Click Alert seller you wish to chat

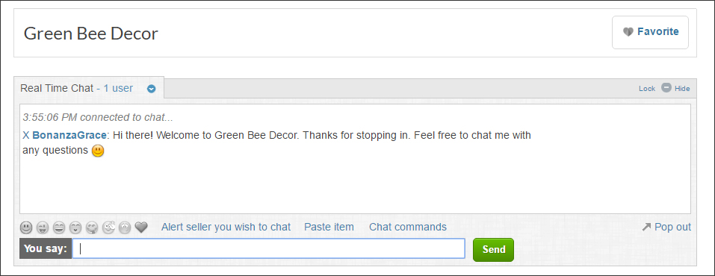point(226,227)
